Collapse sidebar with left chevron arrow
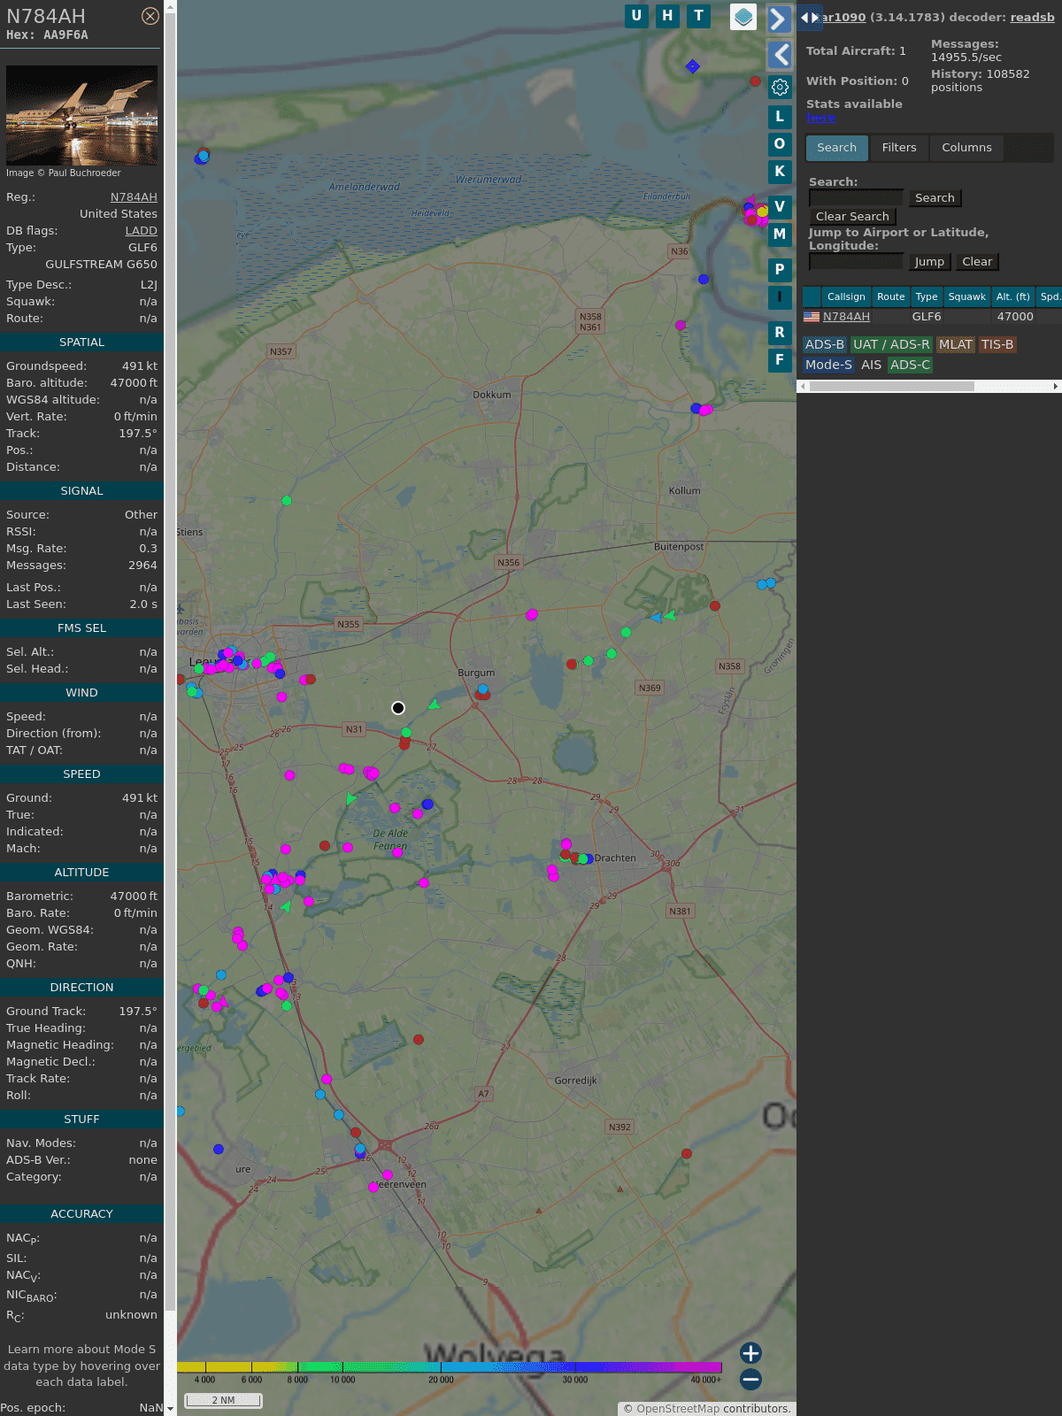The height and width of the screenshot is (1416, 1062). 780,55
